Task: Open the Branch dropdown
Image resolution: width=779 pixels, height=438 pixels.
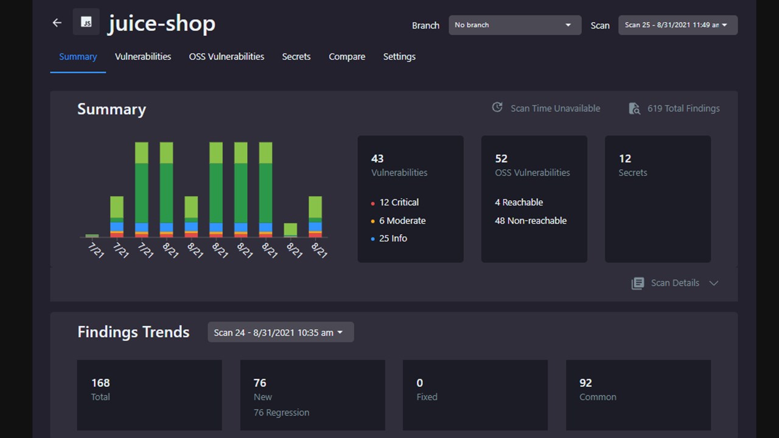Action: tap(515, 25)
